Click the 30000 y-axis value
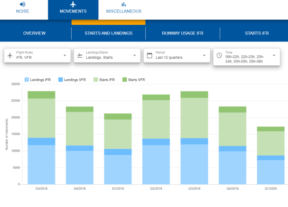The image size is (288, 207). click(x=15, y=84)
